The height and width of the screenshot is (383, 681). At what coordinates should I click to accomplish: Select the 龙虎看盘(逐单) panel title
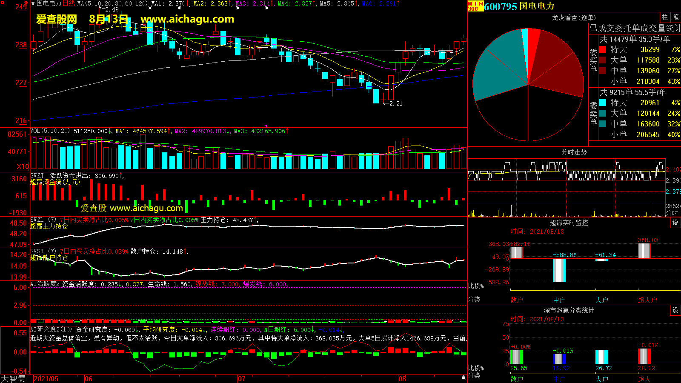point(574,17)
